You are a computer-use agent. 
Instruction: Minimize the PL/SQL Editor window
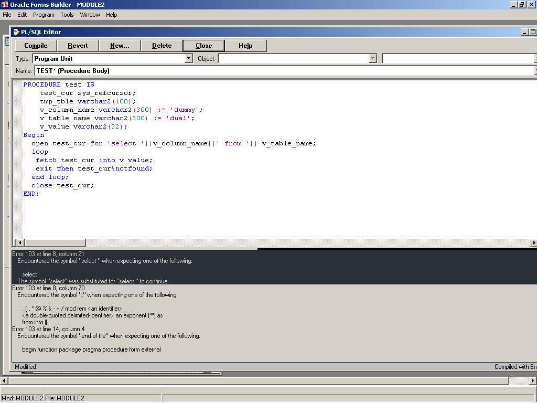(524, 32)
